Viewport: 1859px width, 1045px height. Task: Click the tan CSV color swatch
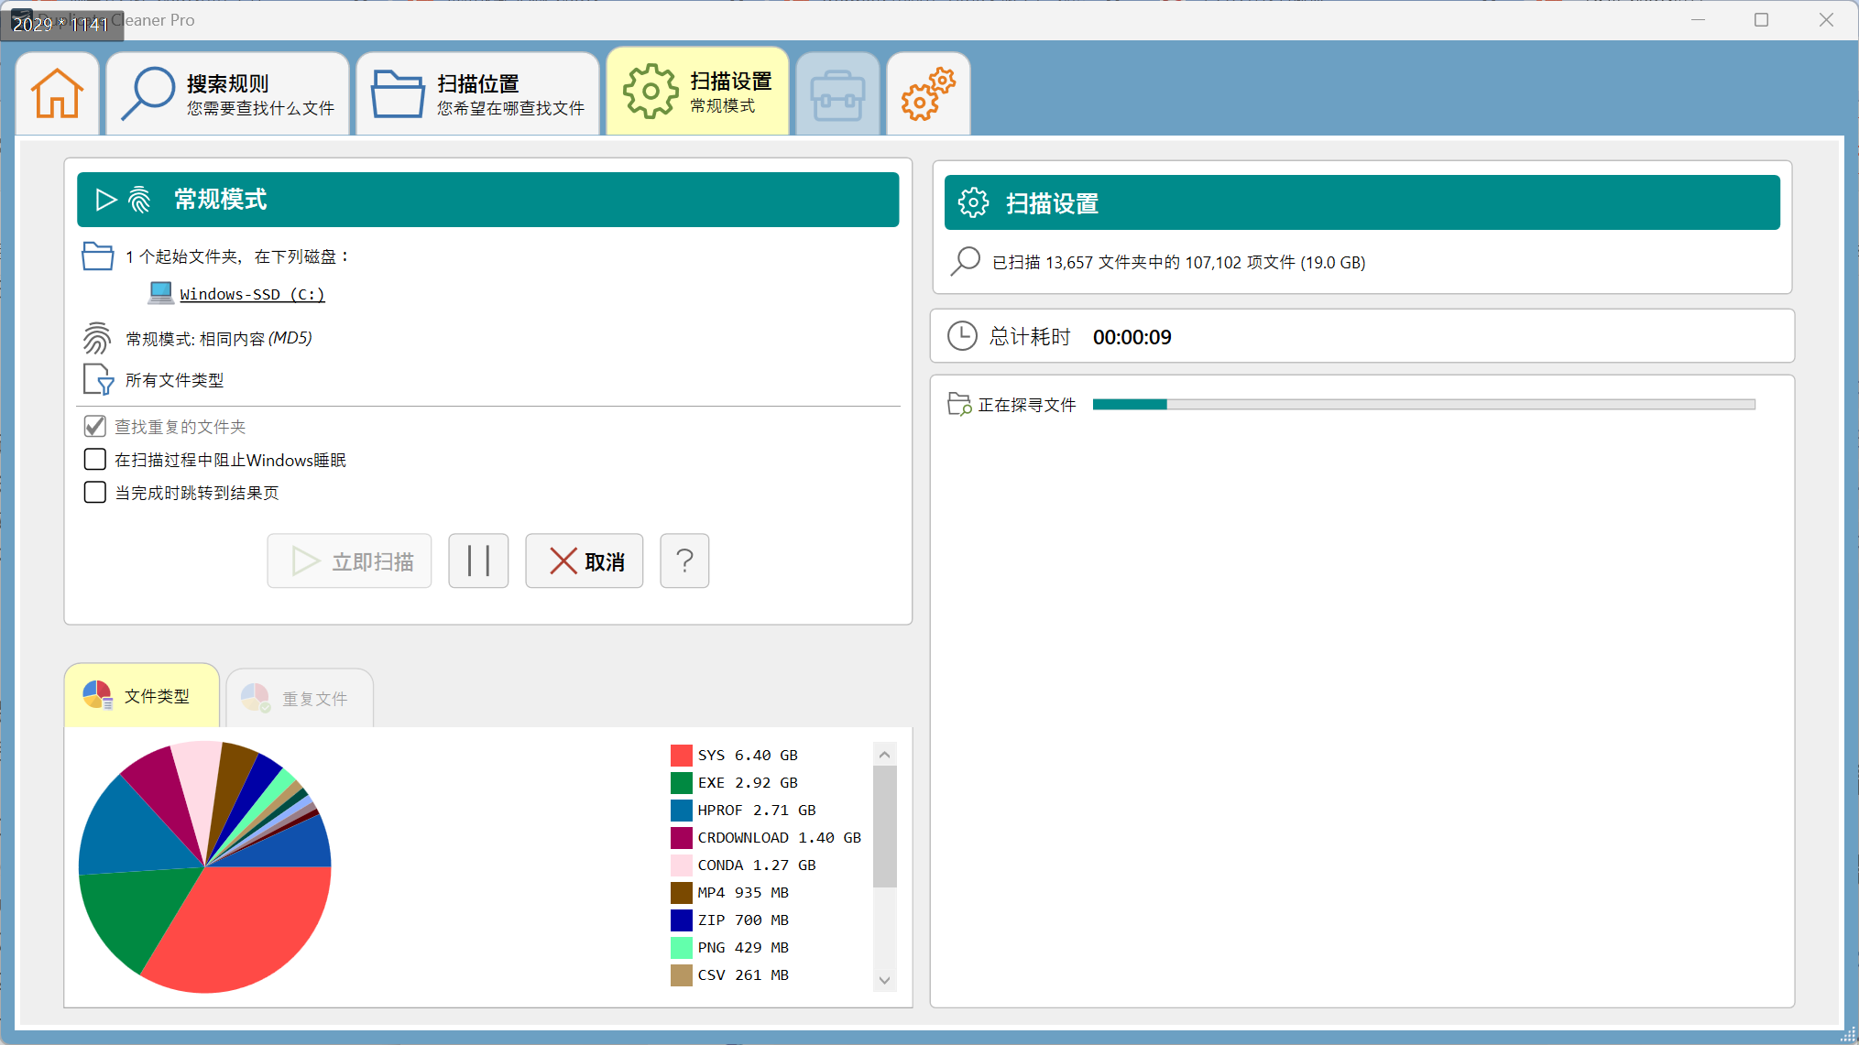(681, 974)
